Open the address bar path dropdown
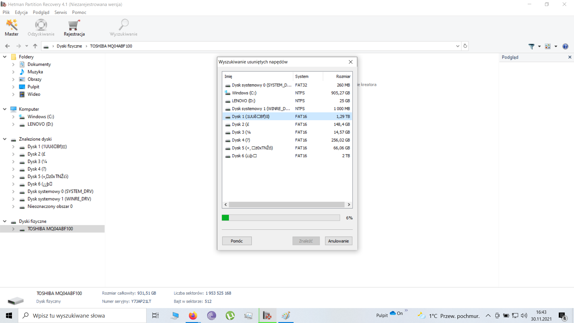 tap(457, 46)
